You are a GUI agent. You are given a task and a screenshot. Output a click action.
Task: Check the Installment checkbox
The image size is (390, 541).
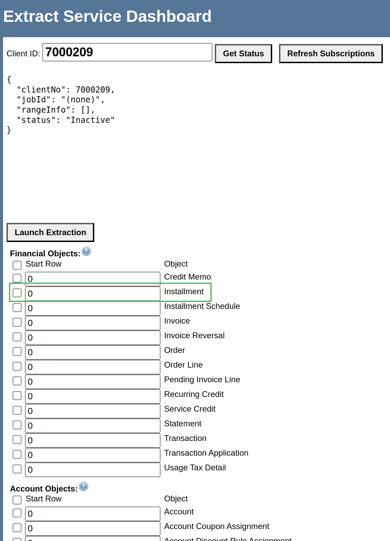17,293
